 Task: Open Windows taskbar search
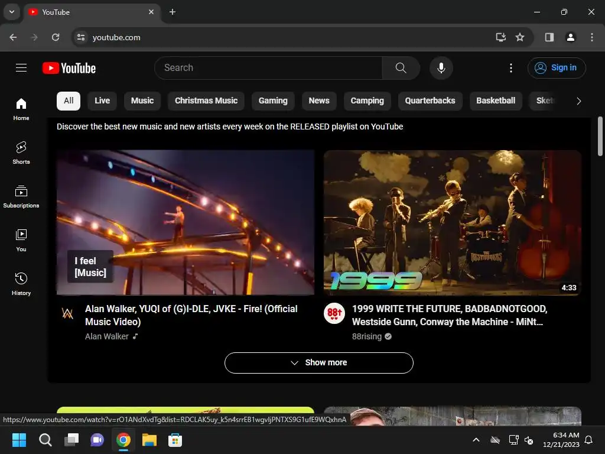pyautogui.click(x=45, y=440)
